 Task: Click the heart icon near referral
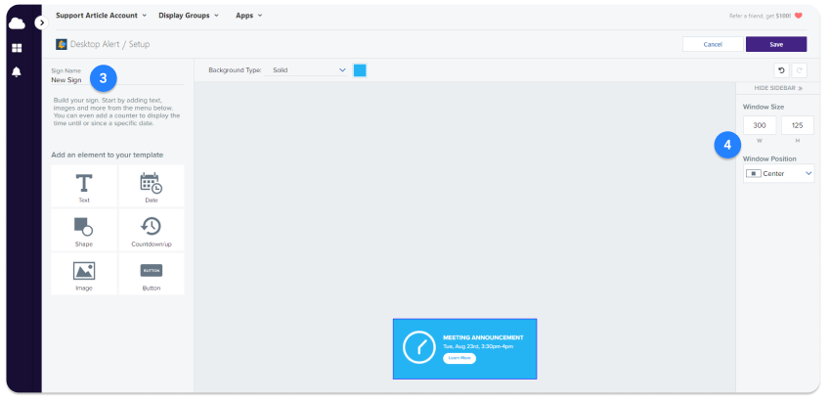pos(799,16)
